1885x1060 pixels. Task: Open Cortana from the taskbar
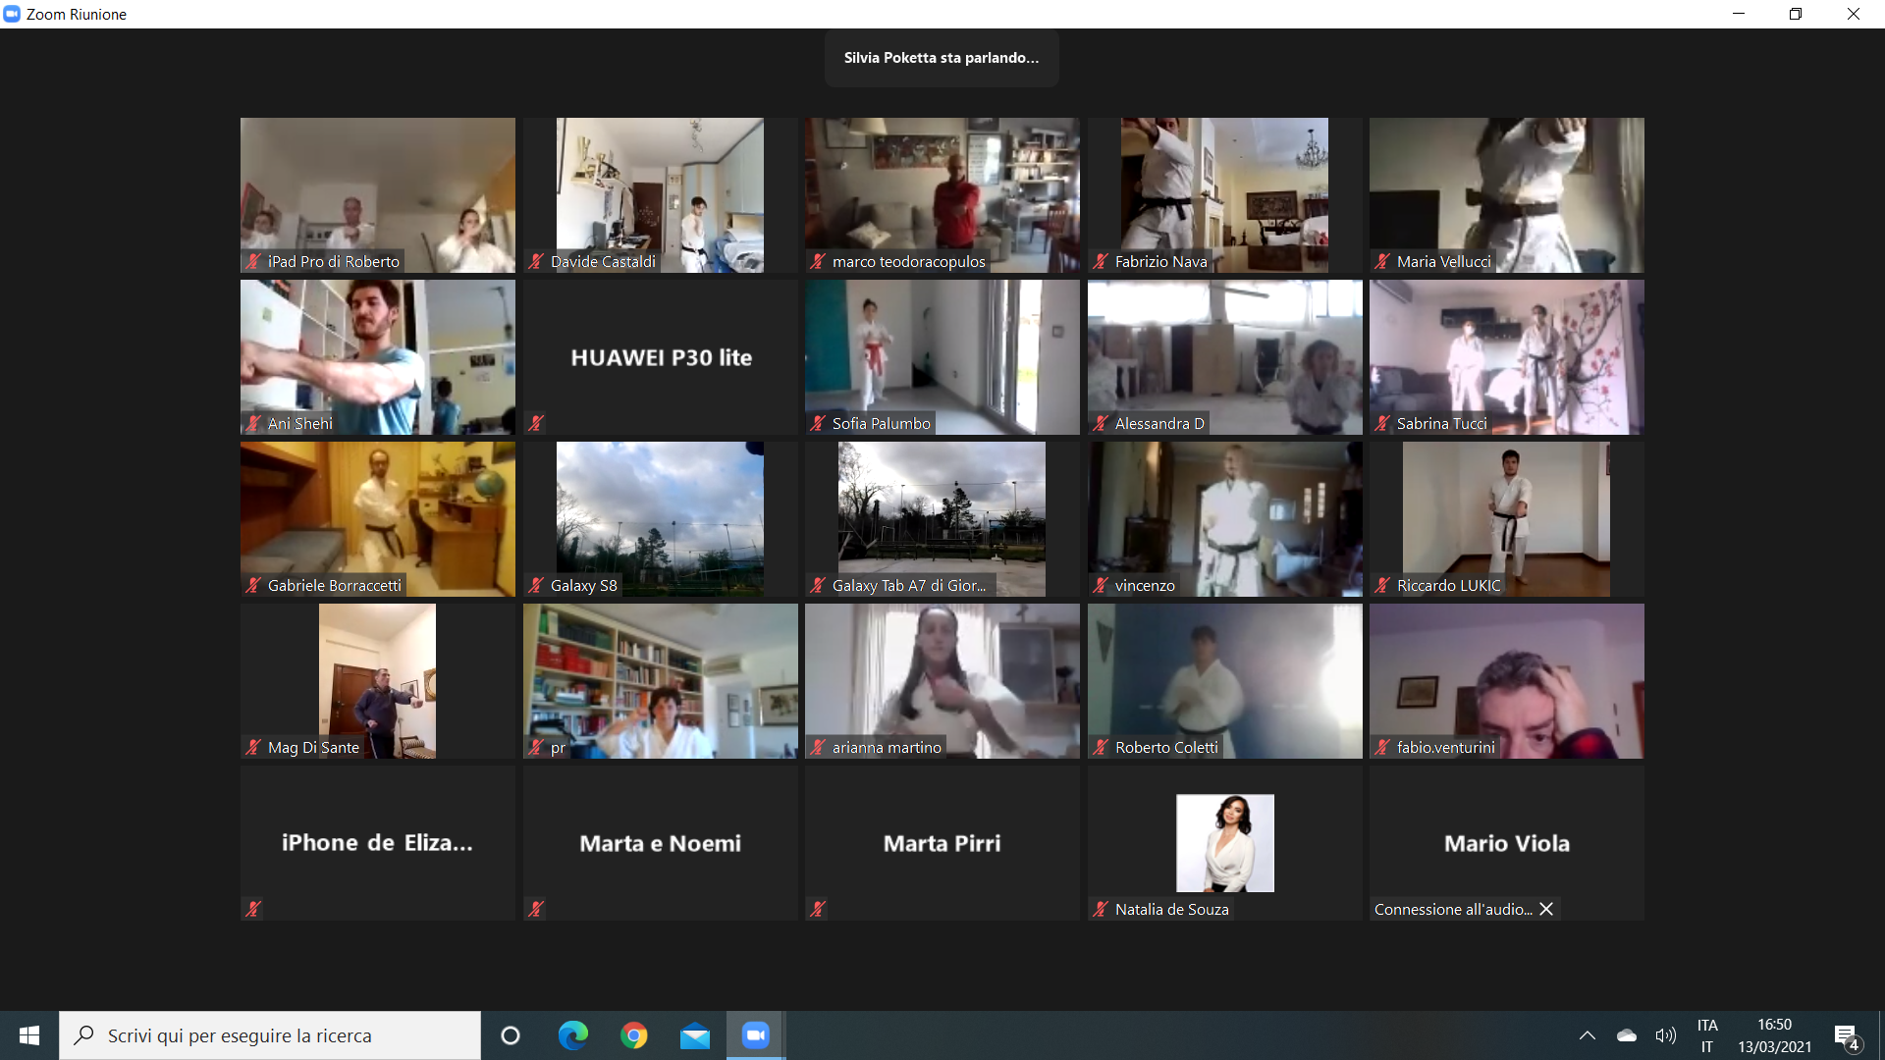[x=511, y=1035]
